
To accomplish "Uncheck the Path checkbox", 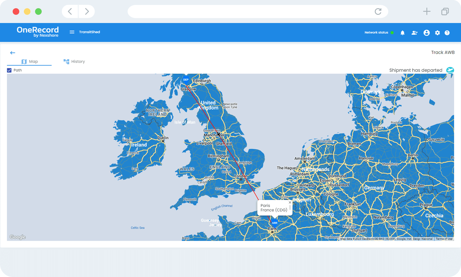I will (9, 70).
